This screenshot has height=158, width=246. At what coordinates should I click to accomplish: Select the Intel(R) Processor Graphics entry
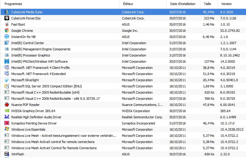[x=31, y=55]
